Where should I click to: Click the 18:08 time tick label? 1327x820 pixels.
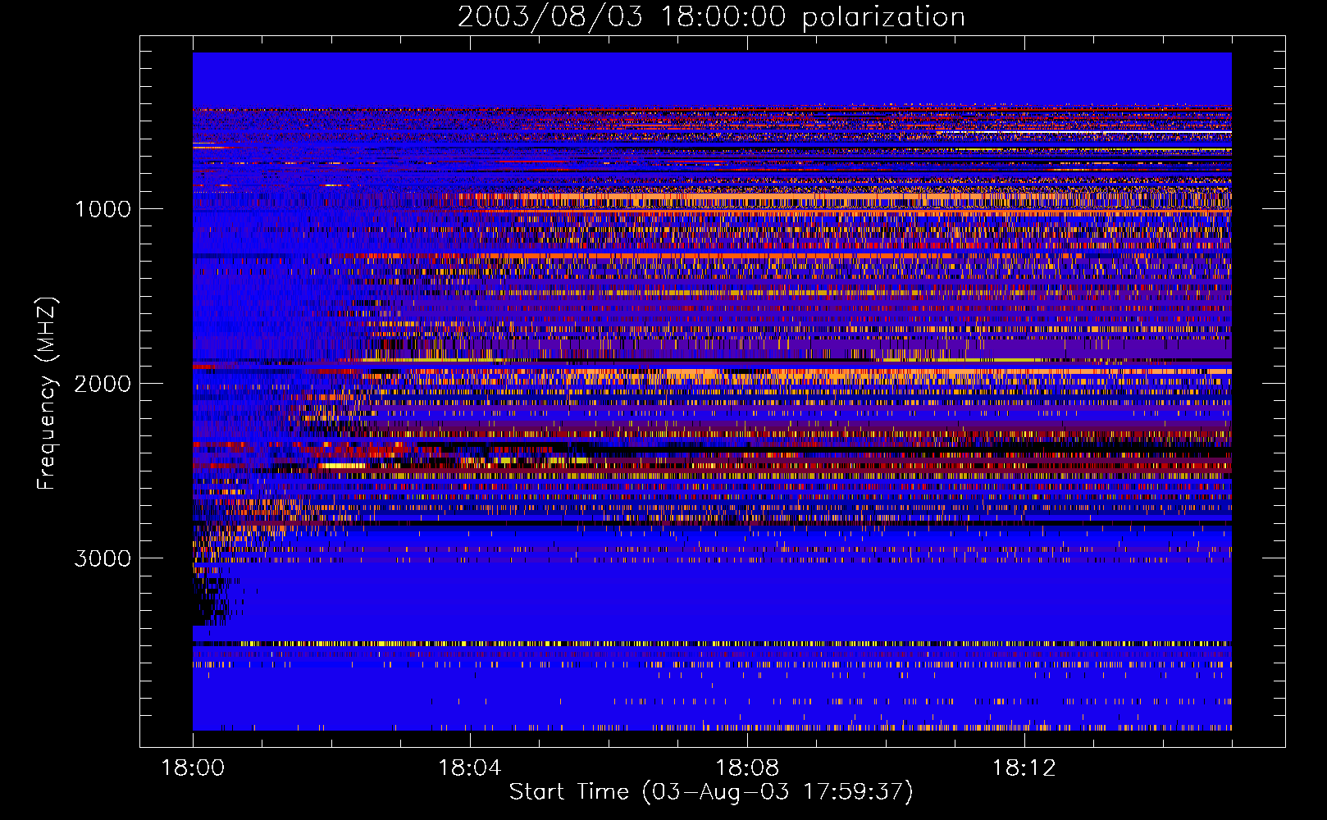click(x=747, y=768)
